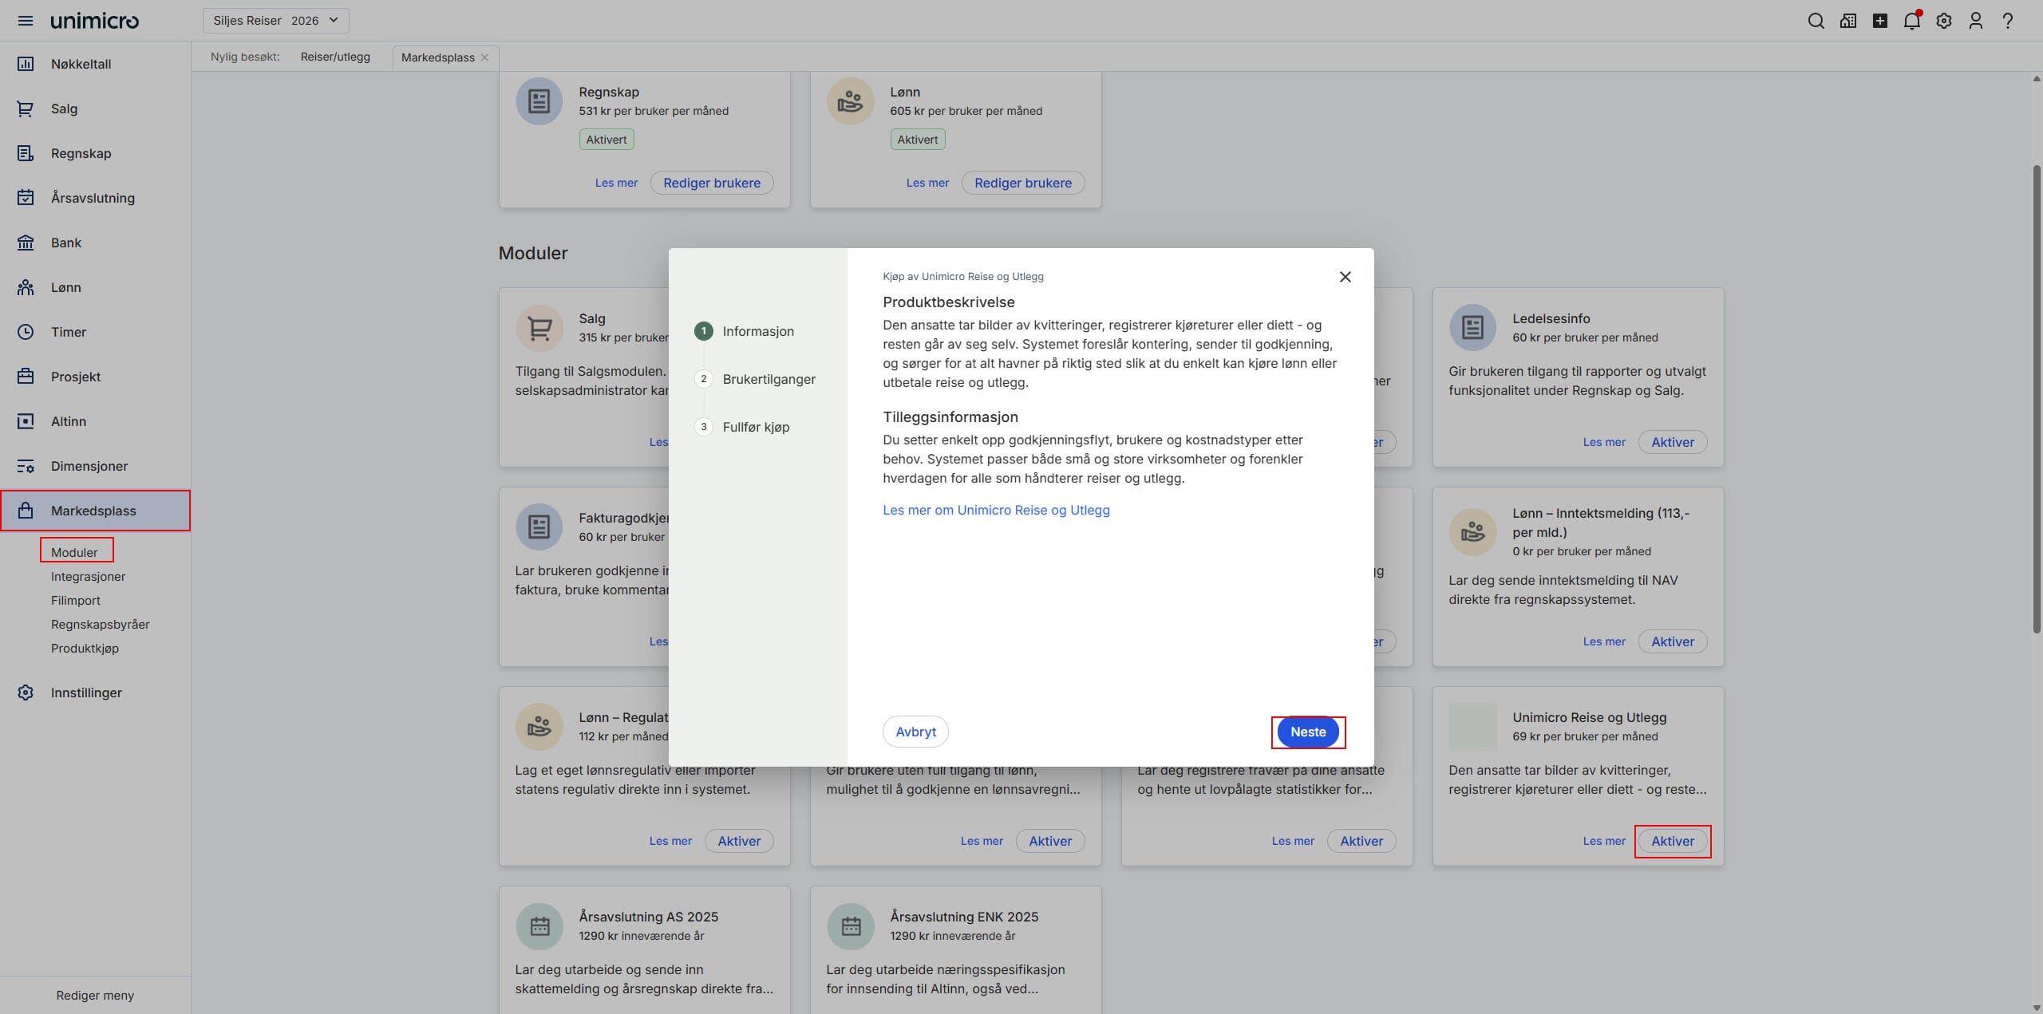Click the hamburger menu icon
The image size is (2043, 1014).
tap(26, 21)
